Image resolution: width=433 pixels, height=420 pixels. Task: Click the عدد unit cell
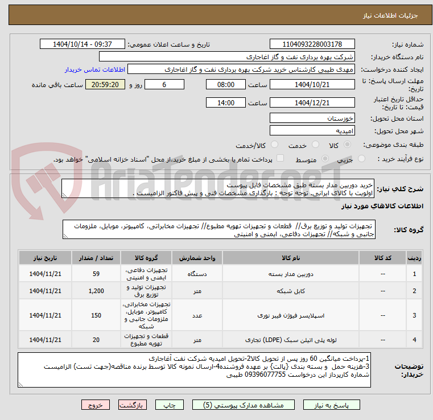(197, 315)
